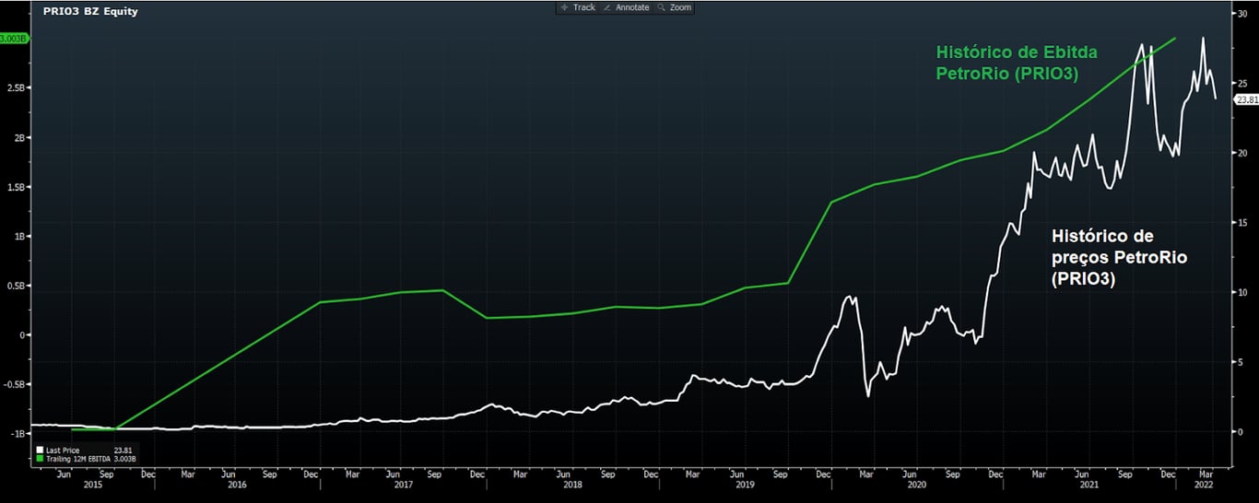
Task: Click the green 3.003B axis value flag
Action: (15, 39)
